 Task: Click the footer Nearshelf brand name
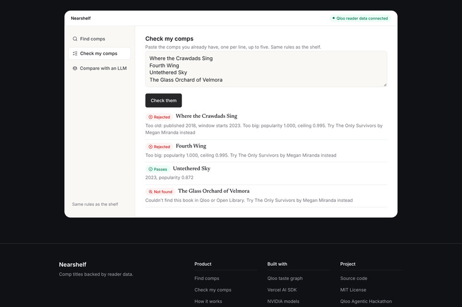[72, 264]
